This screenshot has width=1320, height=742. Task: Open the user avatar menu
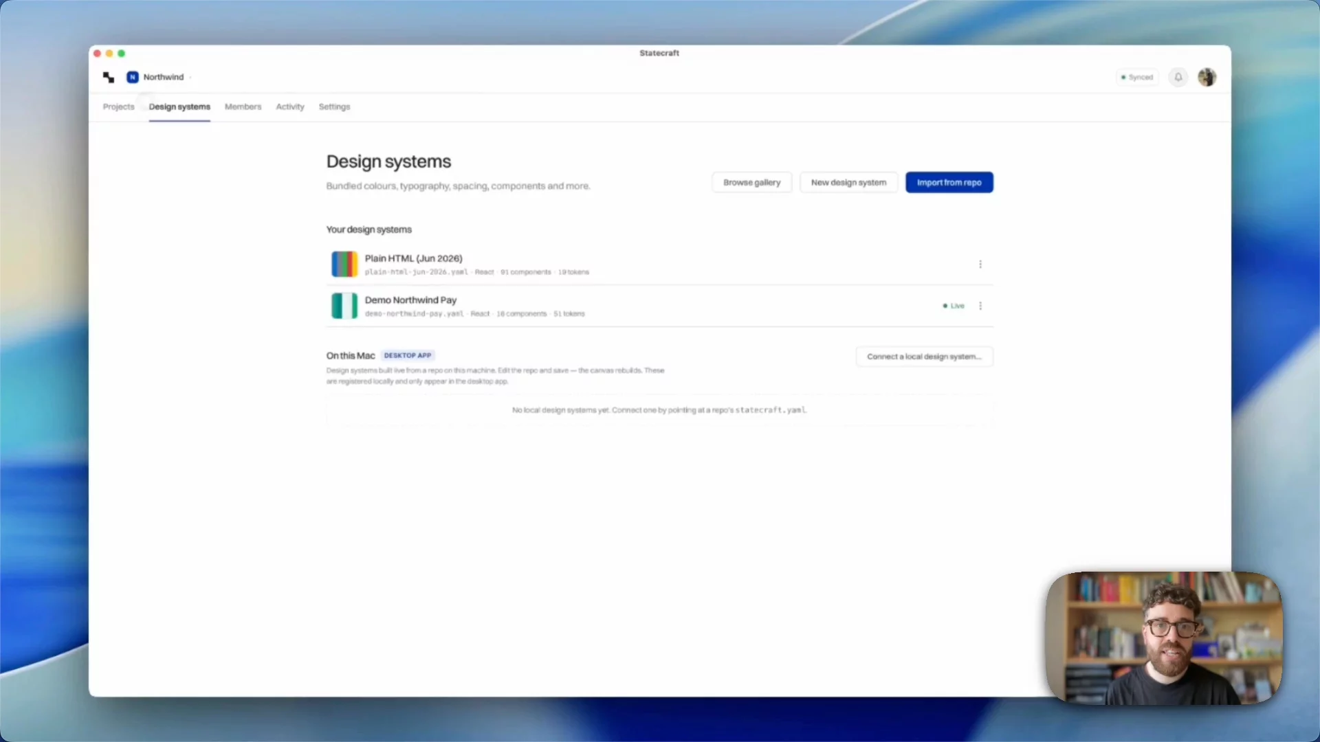(x=1207, y=77)
